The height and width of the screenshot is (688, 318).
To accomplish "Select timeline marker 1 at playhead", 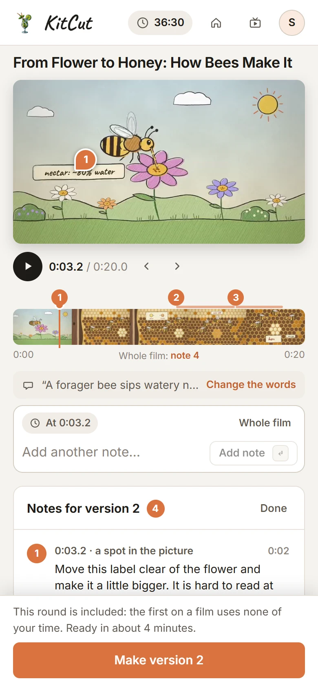I will (x=60, y=298).
